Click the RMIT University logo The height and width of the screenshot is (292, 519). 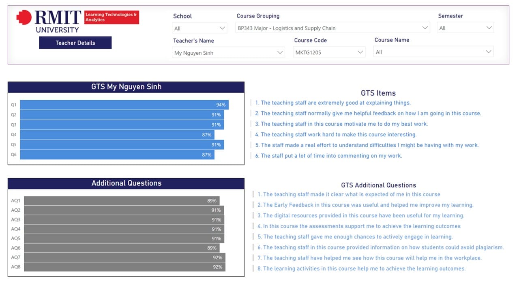coord(49,21)
